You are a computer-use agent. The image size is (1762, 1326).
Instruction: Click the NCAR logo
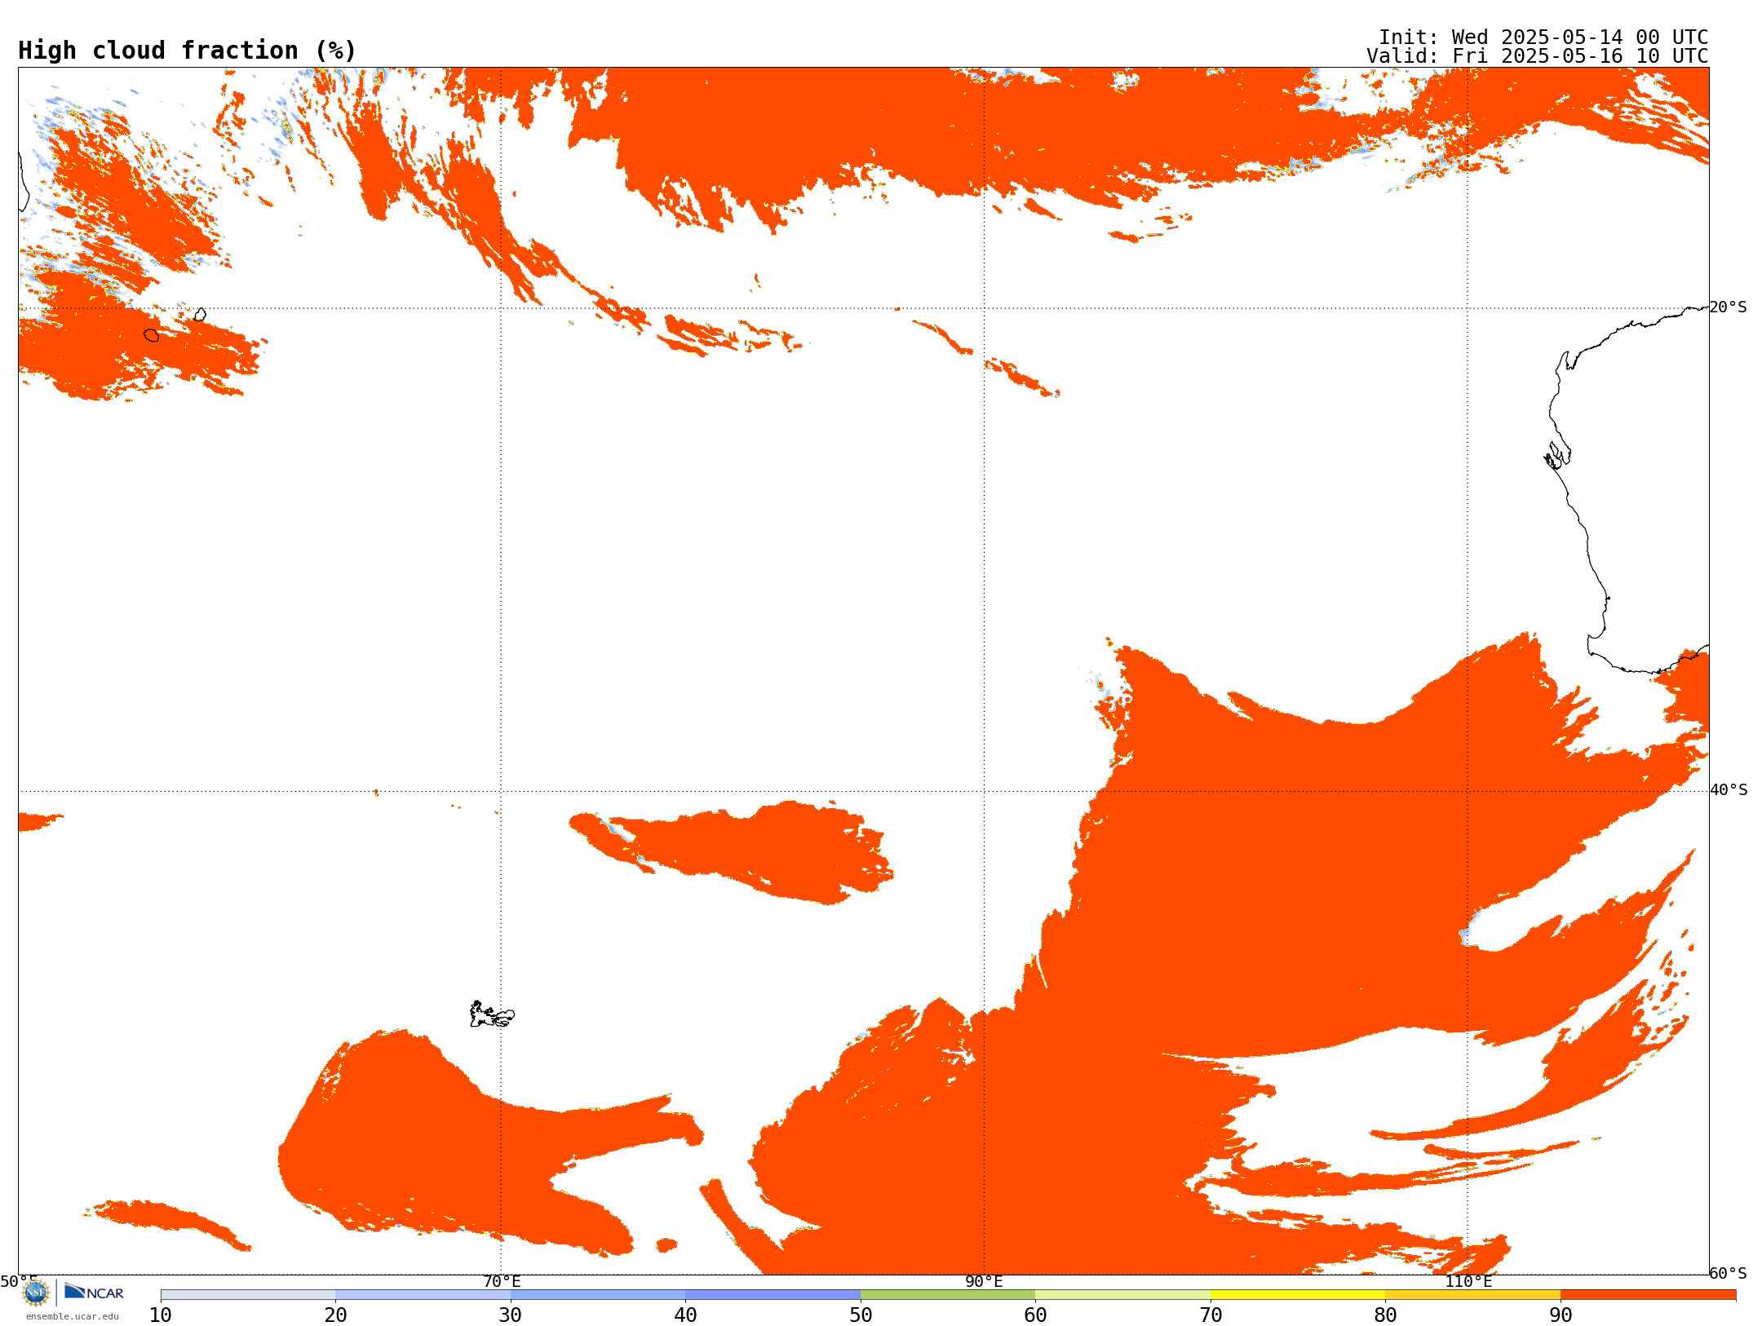pyautogui.click(x=94, y=1292)
